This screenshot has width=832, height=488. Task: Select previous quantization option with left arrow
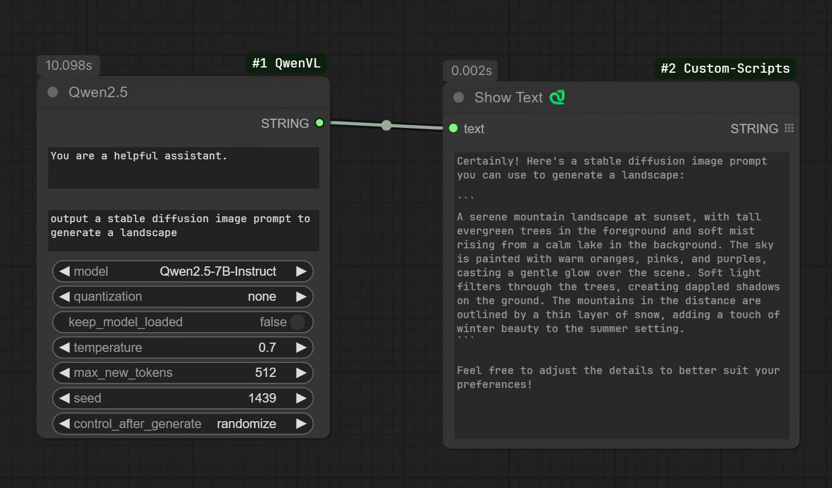[65, 297]
